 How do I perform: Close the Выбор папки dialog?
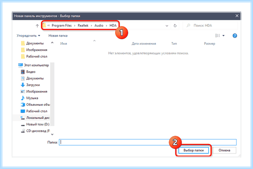click(x=237, y=16)
